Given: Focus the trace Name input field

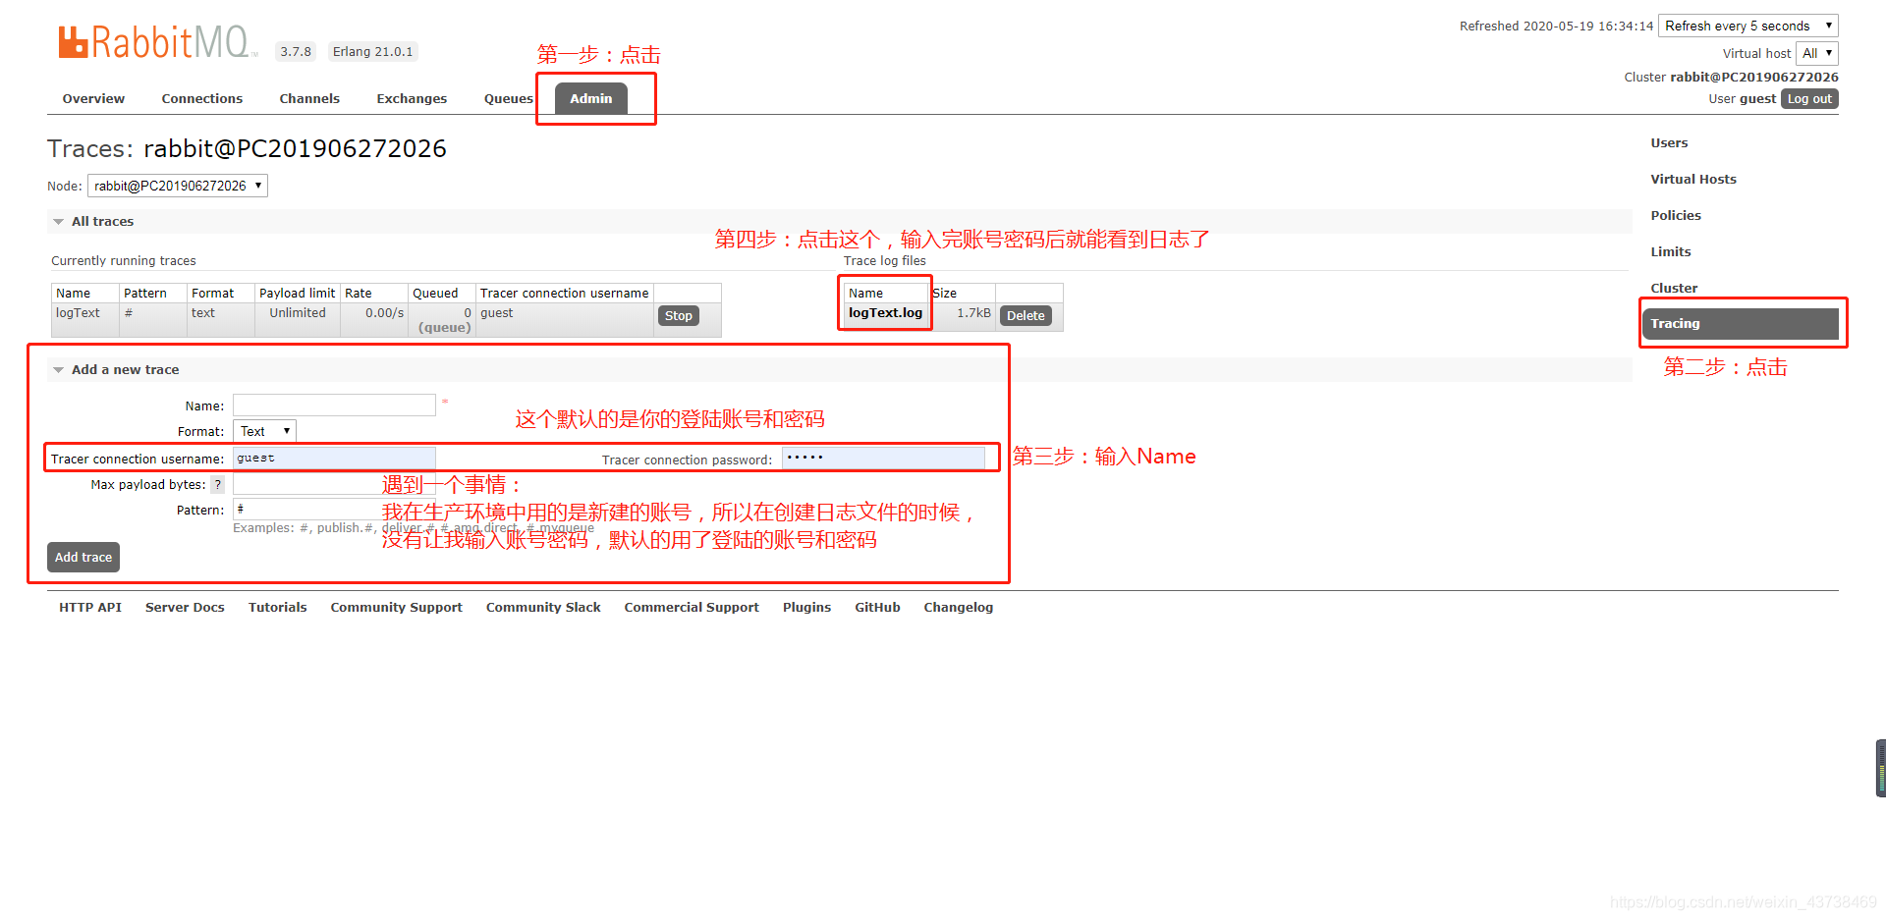Looking at the screenshot, I should click(334, 406).
